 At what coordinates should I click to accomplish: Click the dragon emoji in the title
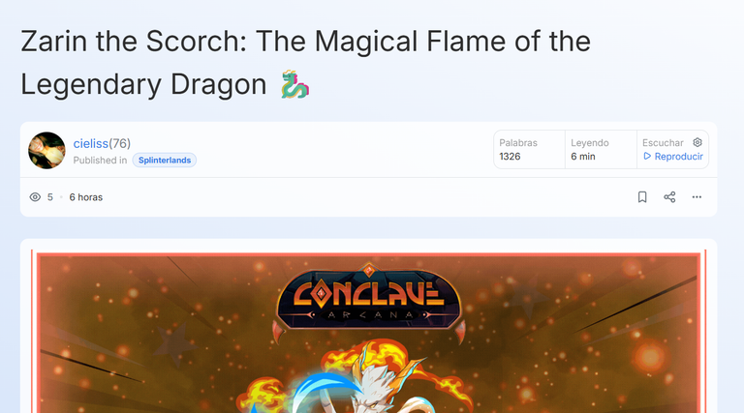[294, 85]
